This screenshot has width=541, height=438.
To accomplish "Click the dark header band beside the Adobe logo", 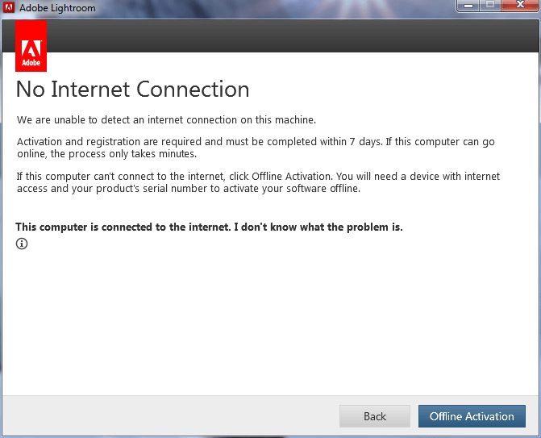I will click(x=293, y=36).
